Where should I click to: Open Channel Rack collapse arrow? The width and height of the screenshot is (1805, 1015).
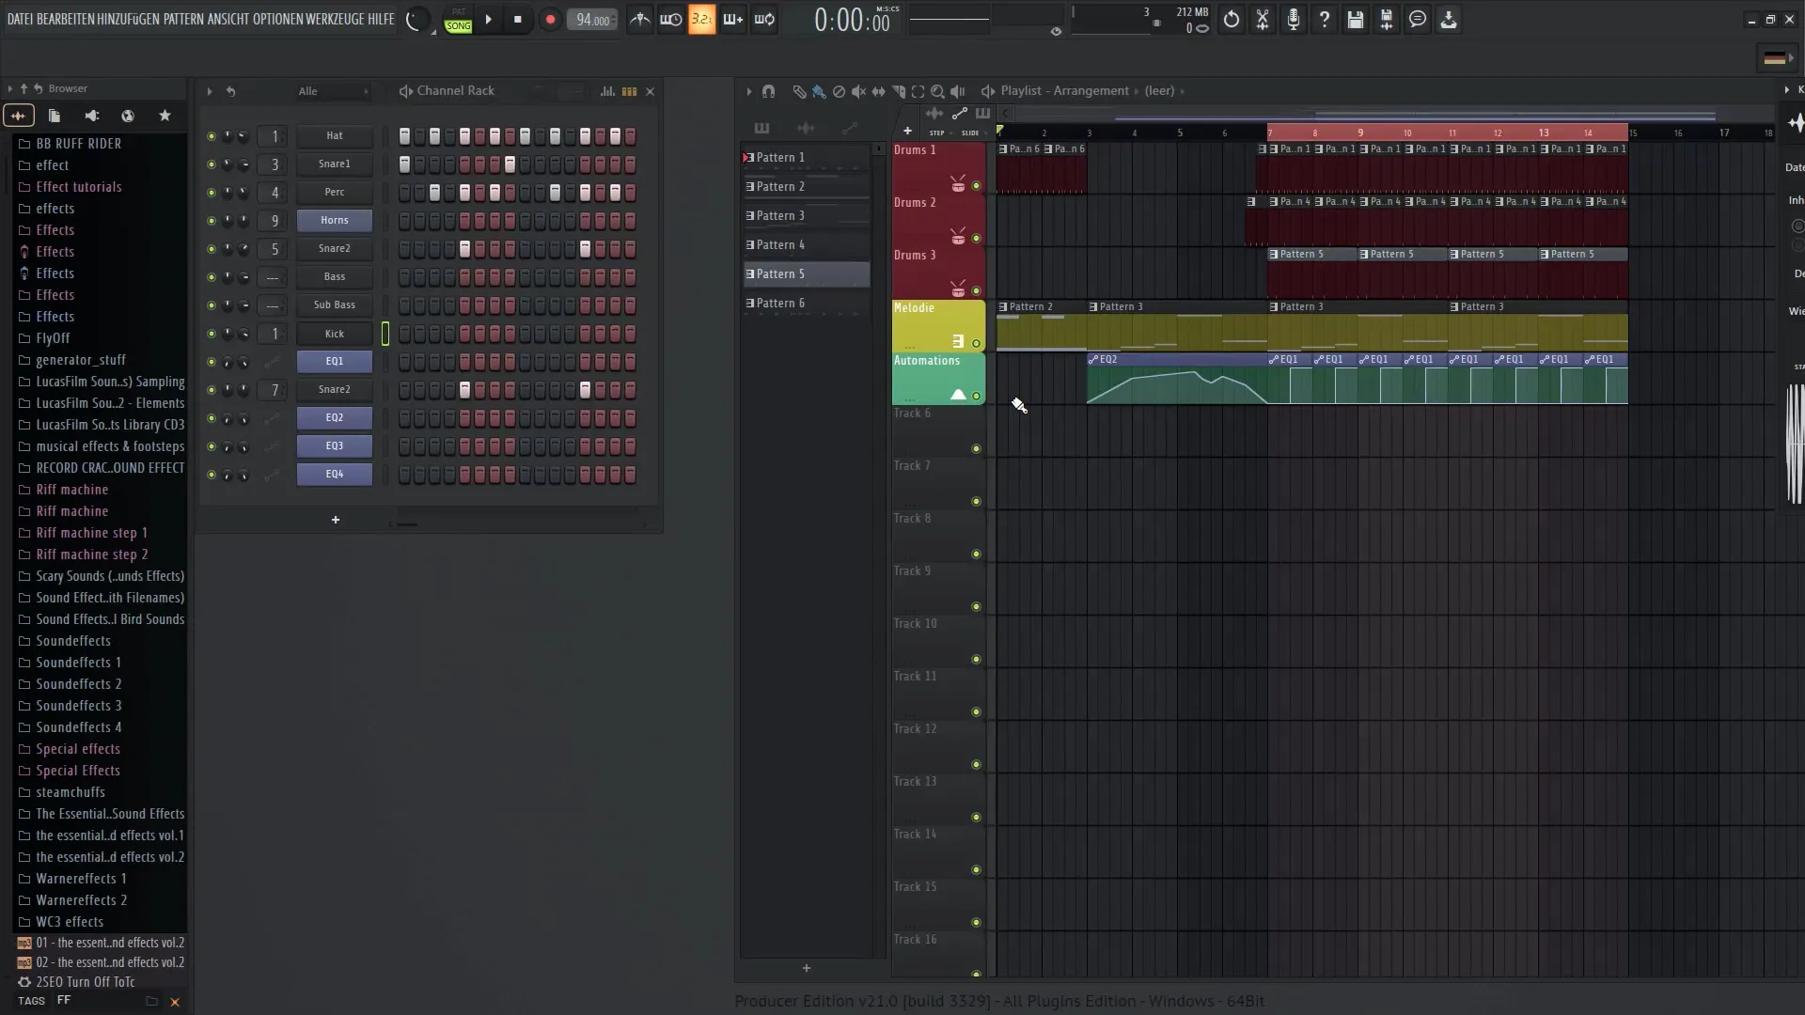pos(209,90)
